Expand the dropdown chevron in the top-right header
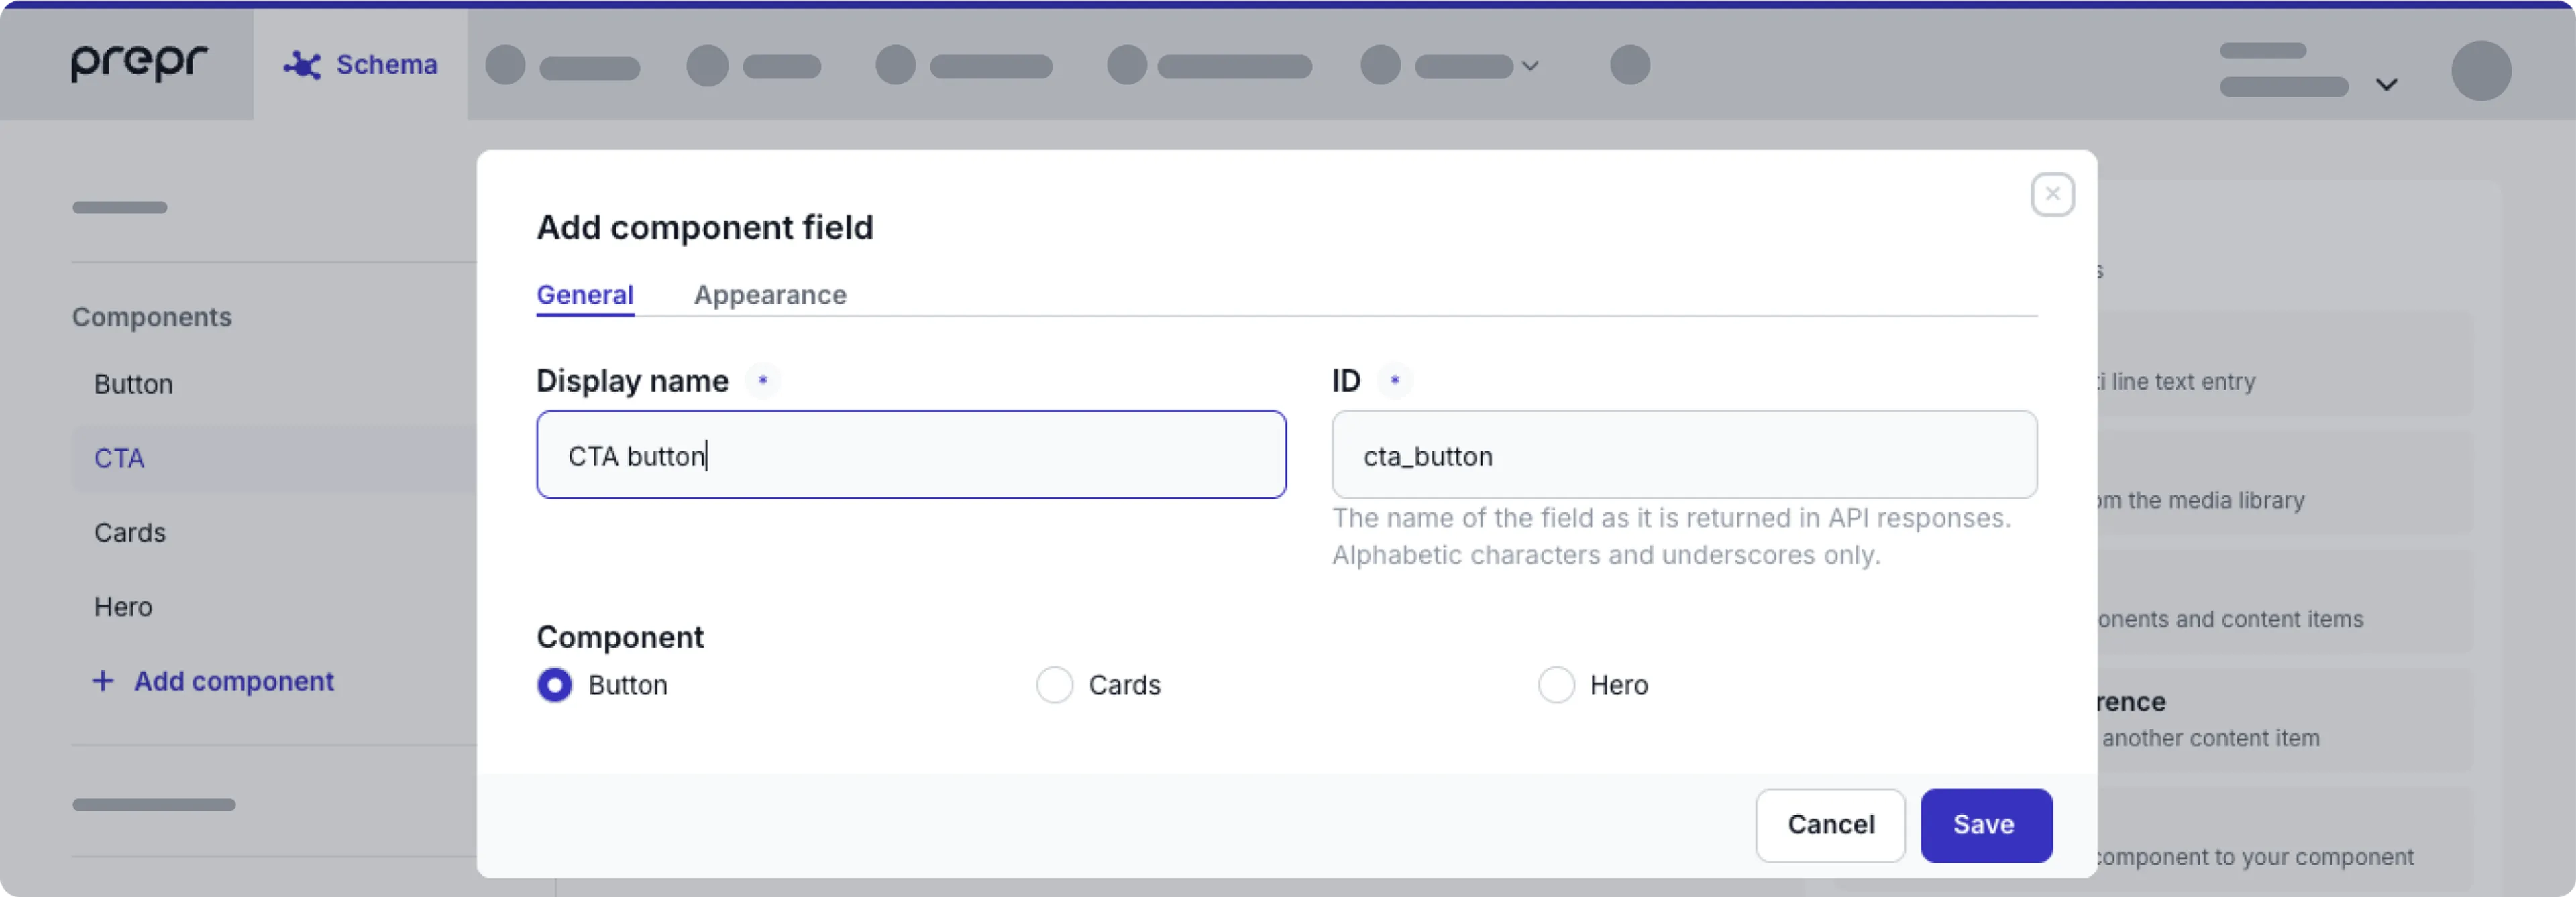The width and height of the screenshot is (2576, 897). (2387, 84)
